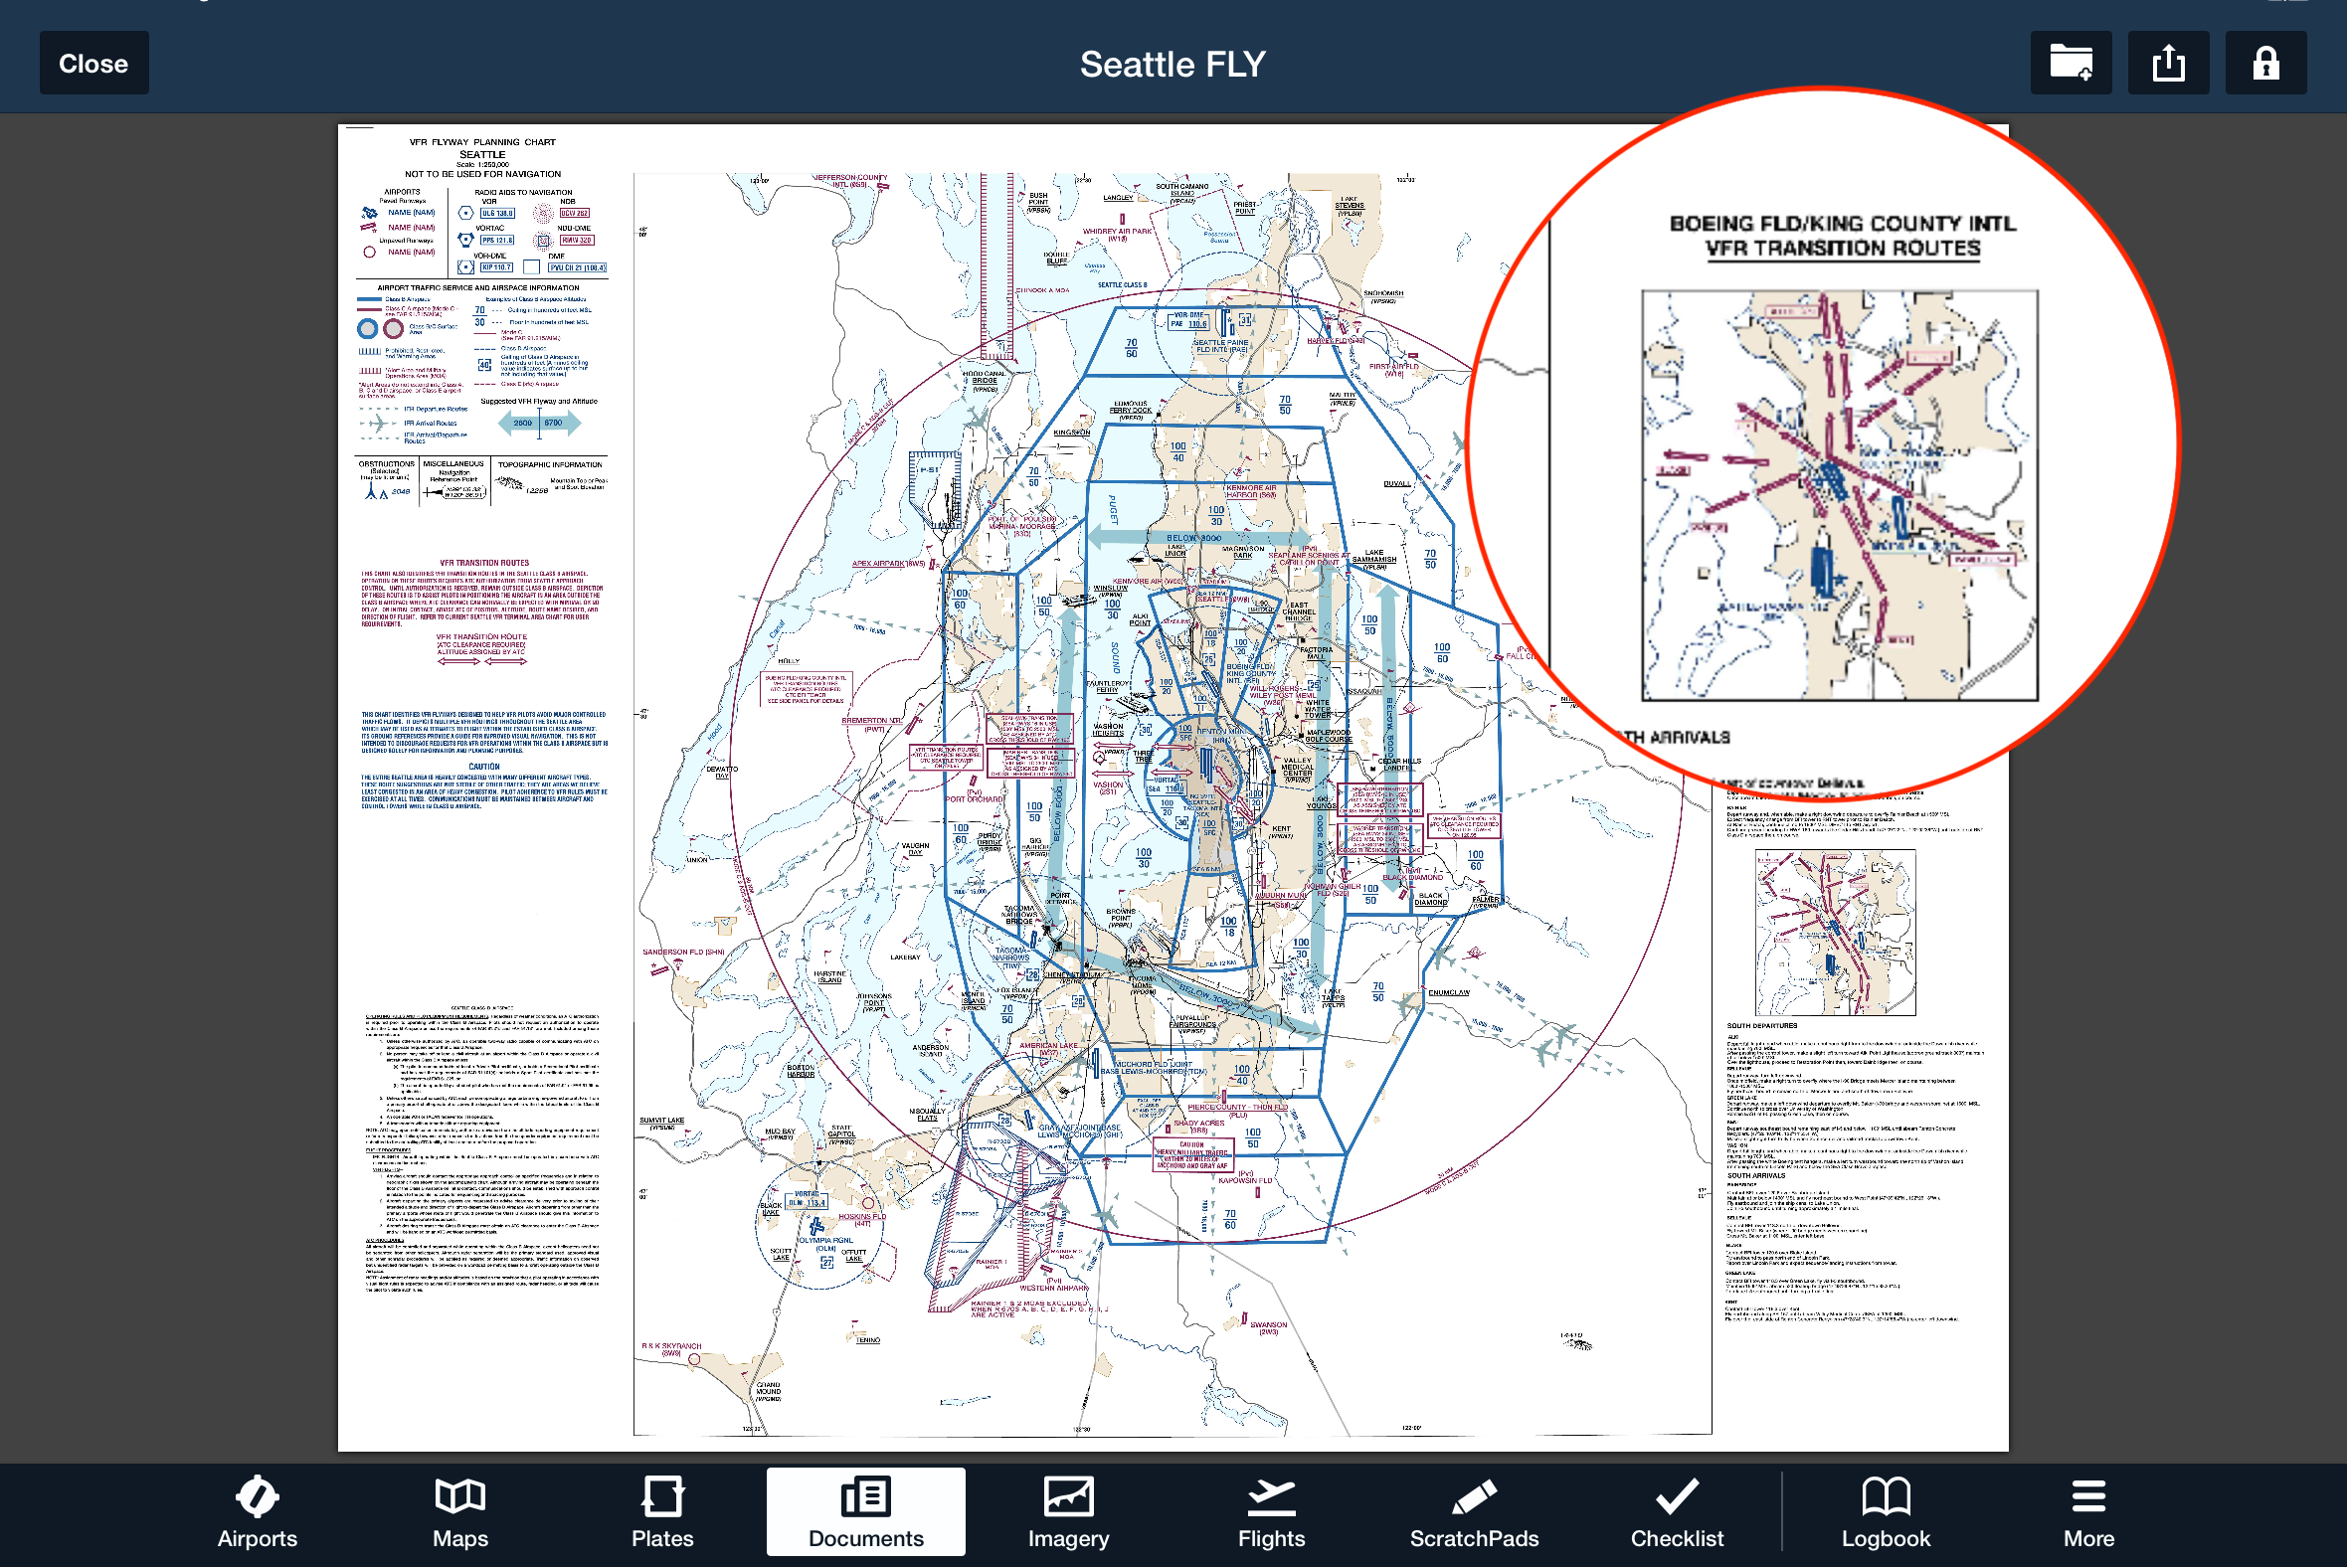Tap the share icon to export Seattle FLY
The image size is (2347, 1567).
tap(2168, 62)
